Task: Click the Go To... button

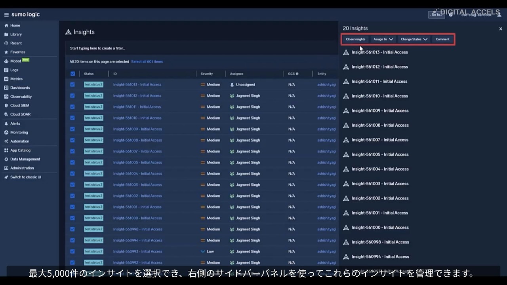Action: pyautogui.click(x=436, y=15)
